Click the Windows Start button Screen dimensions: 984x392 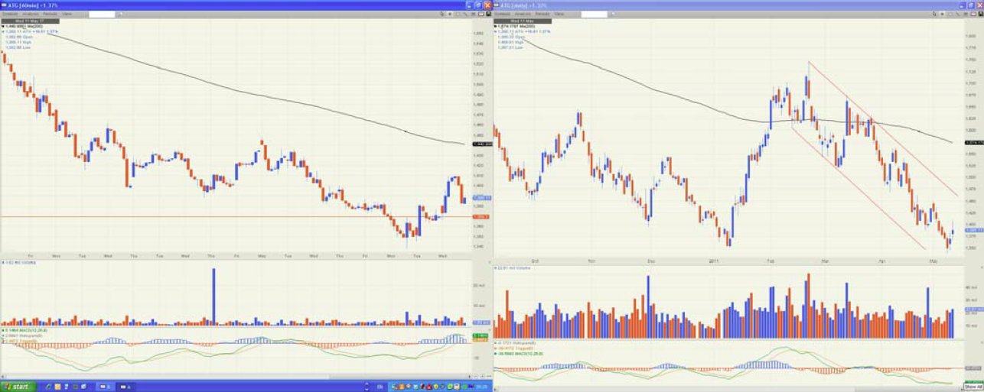tap(18, 387)
